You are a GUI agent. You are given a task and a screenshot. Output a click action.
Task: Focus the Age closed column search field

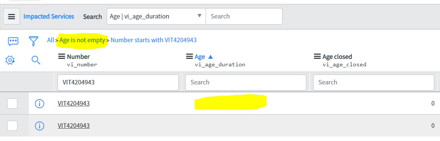pos(373,82)
